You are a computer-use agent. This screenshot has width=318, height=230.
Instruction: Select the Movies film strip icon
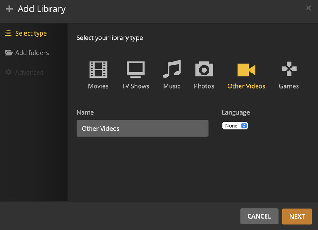(98, 70)
